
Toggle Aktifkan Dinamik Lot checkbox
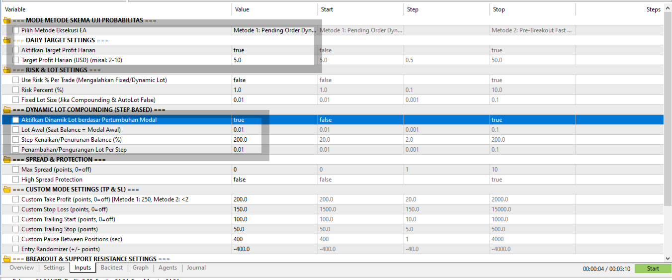16,120
